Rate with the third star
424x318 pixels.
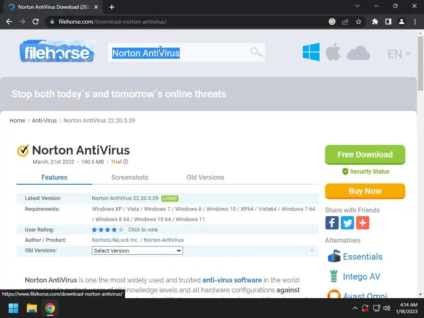point(108,229)
